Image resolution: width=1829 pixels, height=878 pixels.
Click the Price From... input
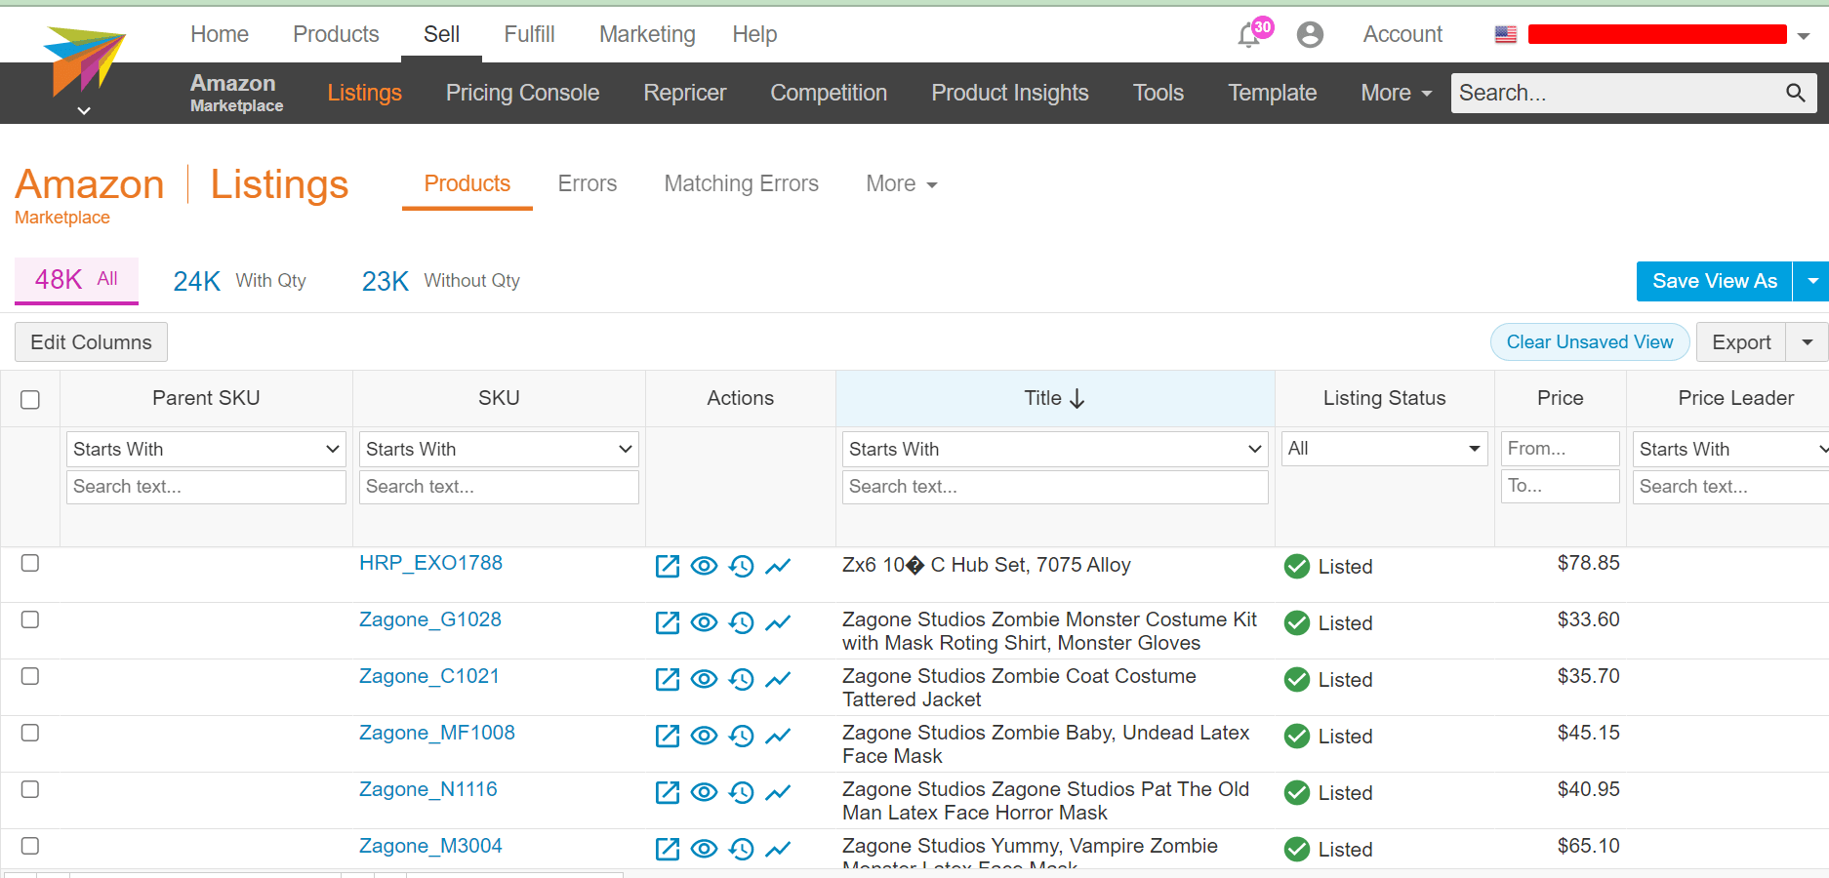(1560, 449)
